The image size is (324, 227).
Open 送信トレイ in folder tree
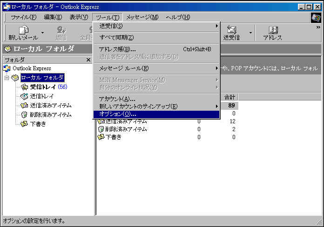click(42, 96)
